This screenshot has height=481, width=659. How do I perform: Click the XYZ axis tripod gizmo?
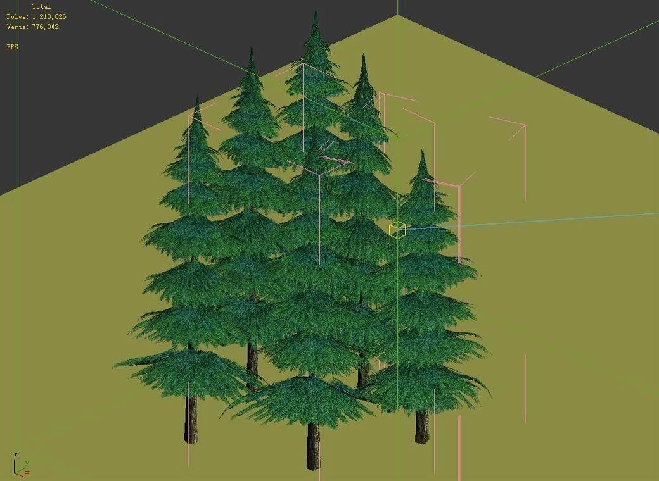20,464
